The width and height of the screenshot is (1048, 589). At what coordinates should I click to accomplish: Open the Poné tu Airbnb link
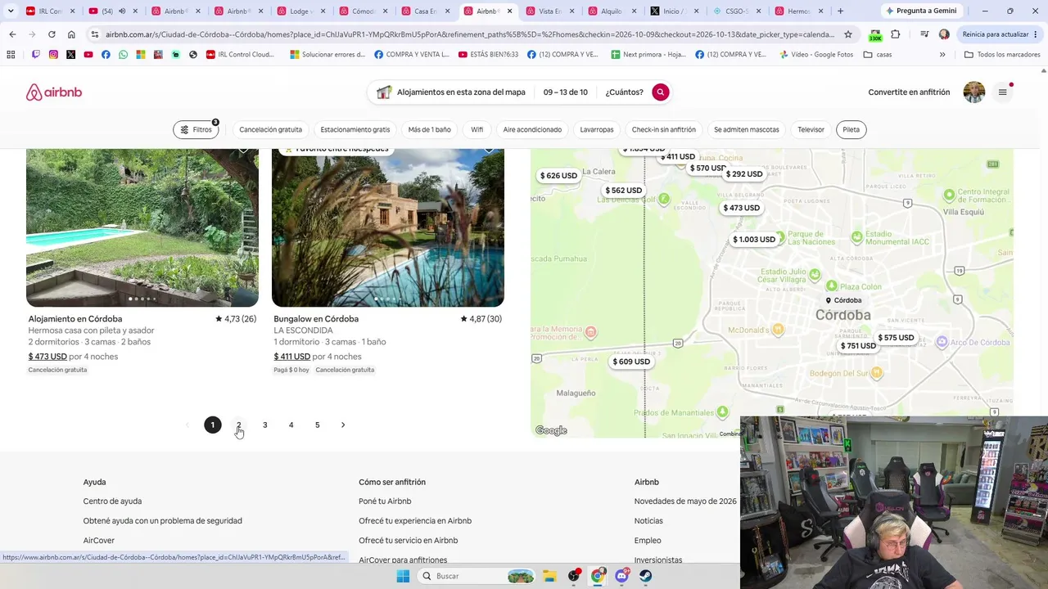pyautogui.click(x=385, y=501)
